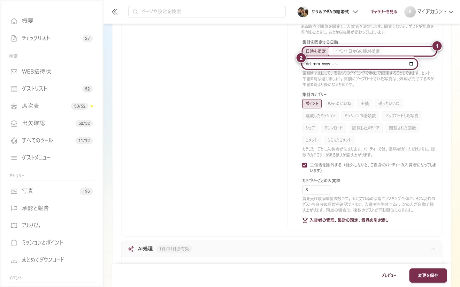Toggle the もらったいいね category chip

click(x=339, y=104)
